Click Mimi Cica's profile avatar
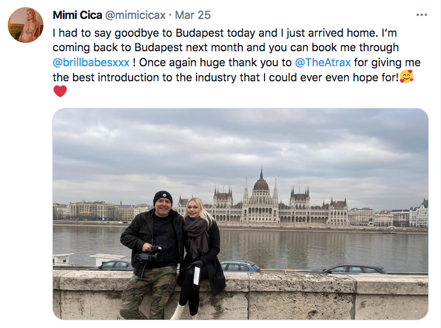This screenshot has height=328, width=441. tap(26, 25)
